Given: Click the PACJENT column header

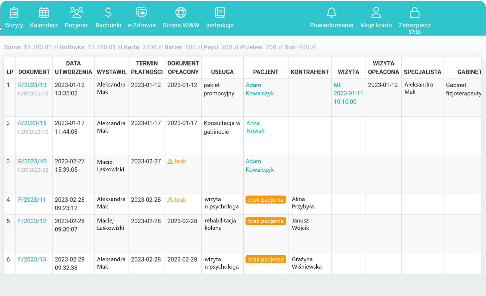Looking at the screenshot, I should click(266, 72).
